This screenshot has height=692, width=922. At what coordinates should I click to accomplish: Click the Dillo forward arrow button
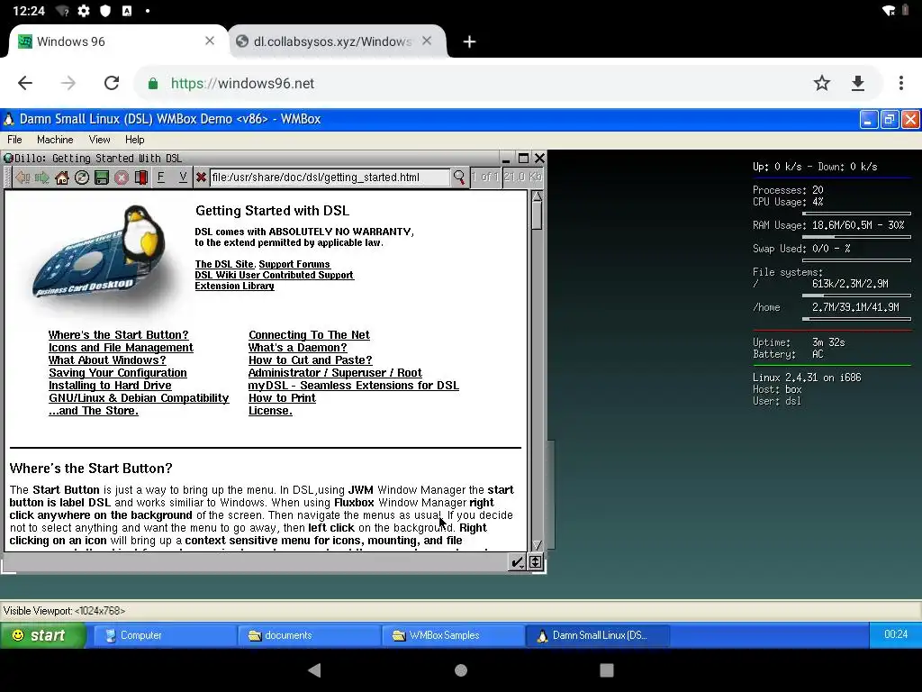coord(42,178)
